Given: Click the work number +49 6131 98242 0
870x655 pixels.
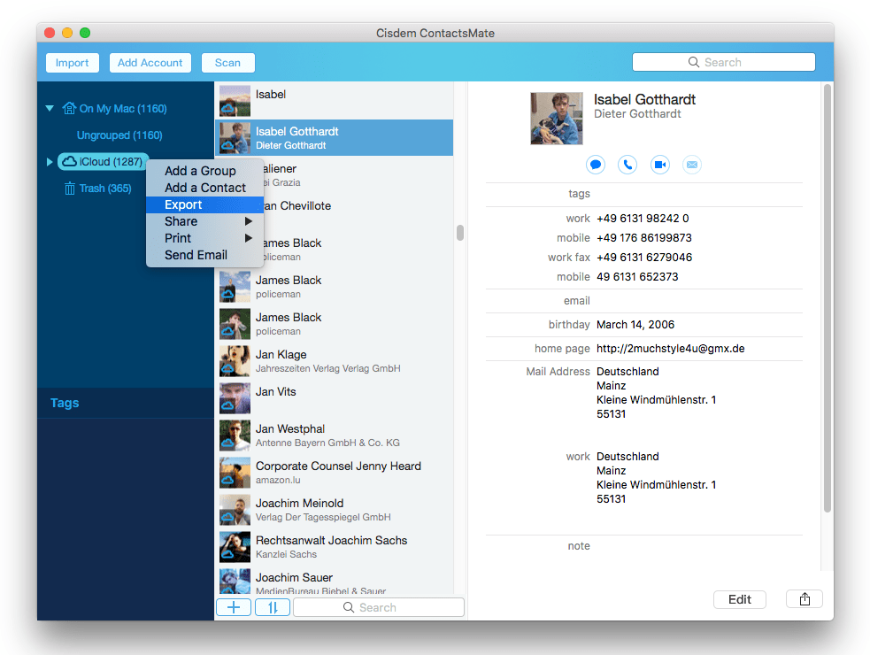Looking at the screenshot, I should (x=643, y=218).
